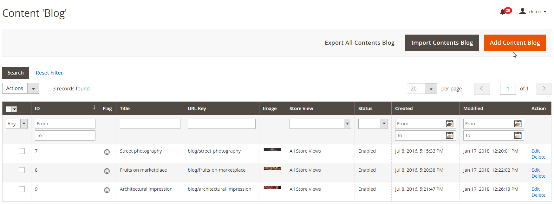Open the Street photography image thumbnail

point(272,150)
